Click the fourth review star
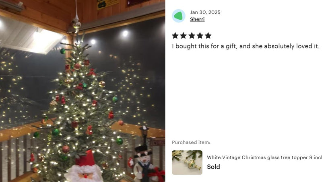The width and height of the screenshot is (322, 182). pyautogui.click(x=200, y=36)
